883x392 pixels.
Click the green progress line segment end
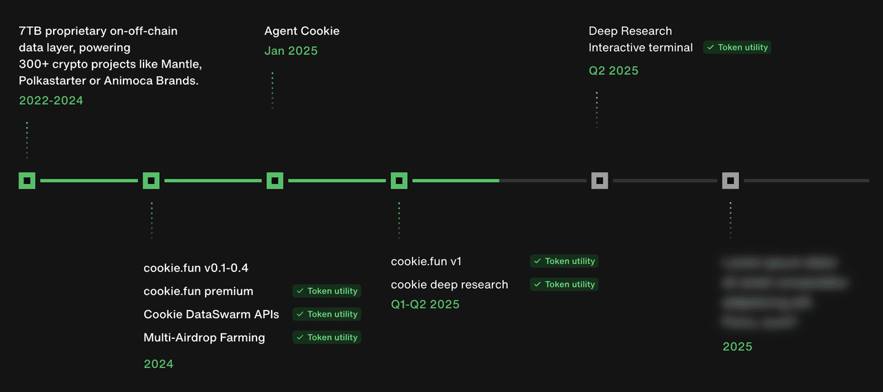click(497, 180)
